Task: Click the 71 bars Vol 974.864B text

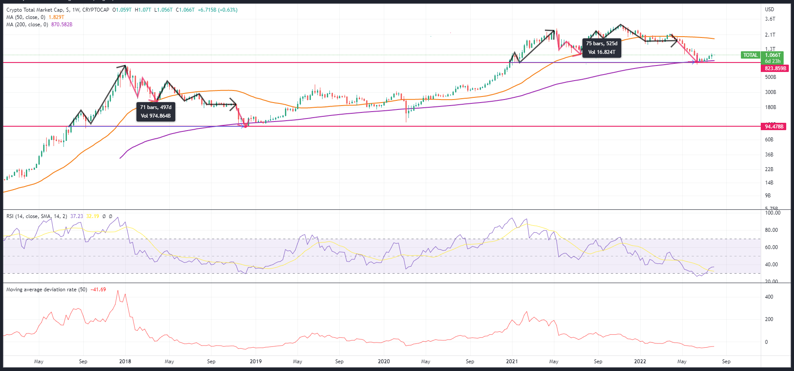Action: pyautogui.click(x=156, y=116)
